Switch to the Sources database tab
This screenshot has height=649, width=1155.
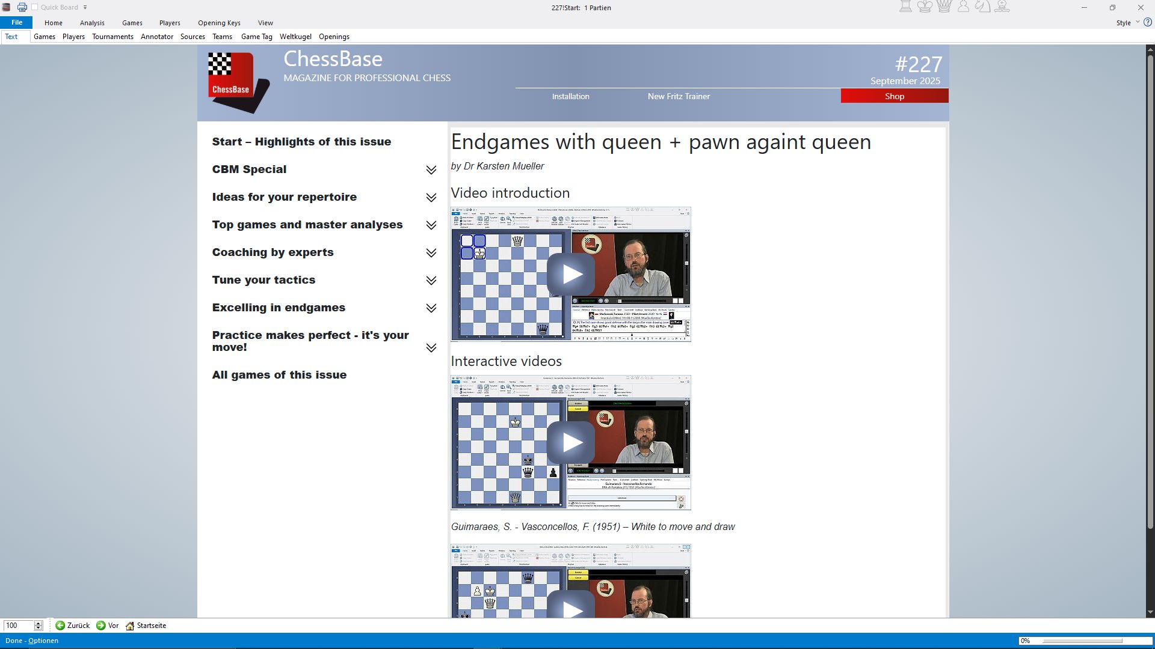point(192,37)
